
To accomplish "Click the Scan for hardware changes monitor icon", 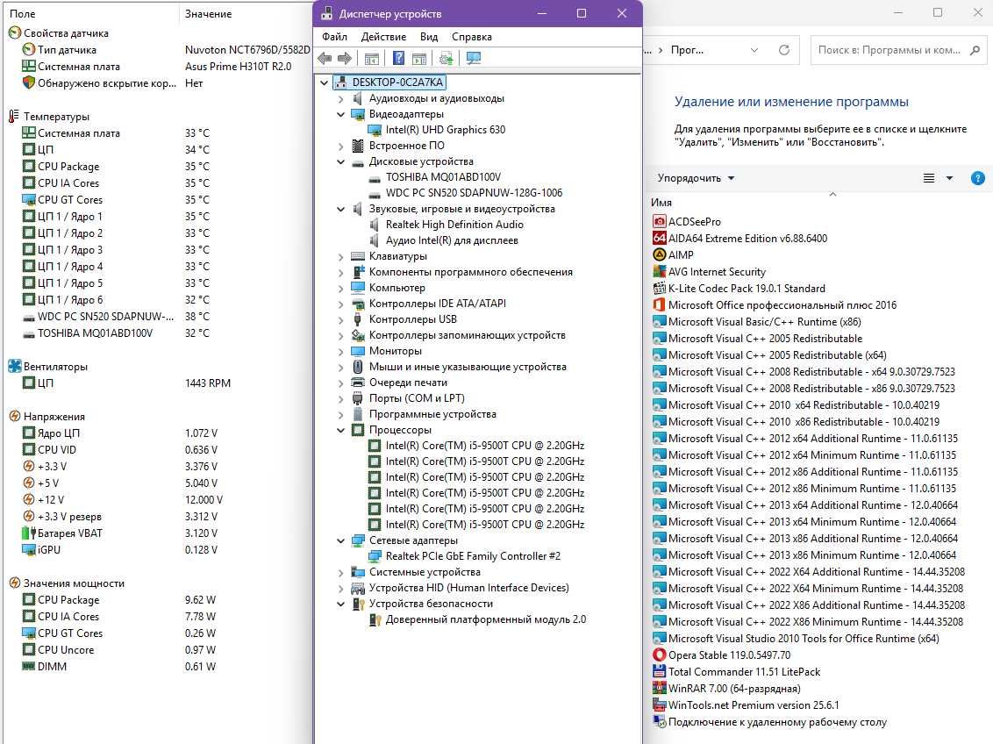I will [473, 59].
